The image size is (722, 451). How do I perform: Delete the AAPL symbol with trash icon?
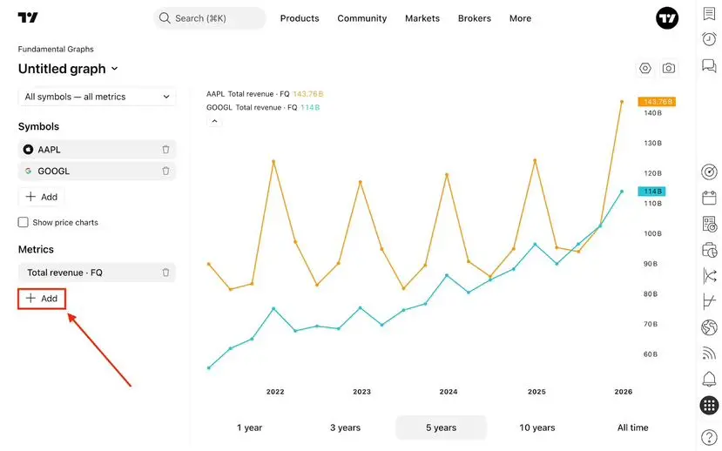click(165, 150)
